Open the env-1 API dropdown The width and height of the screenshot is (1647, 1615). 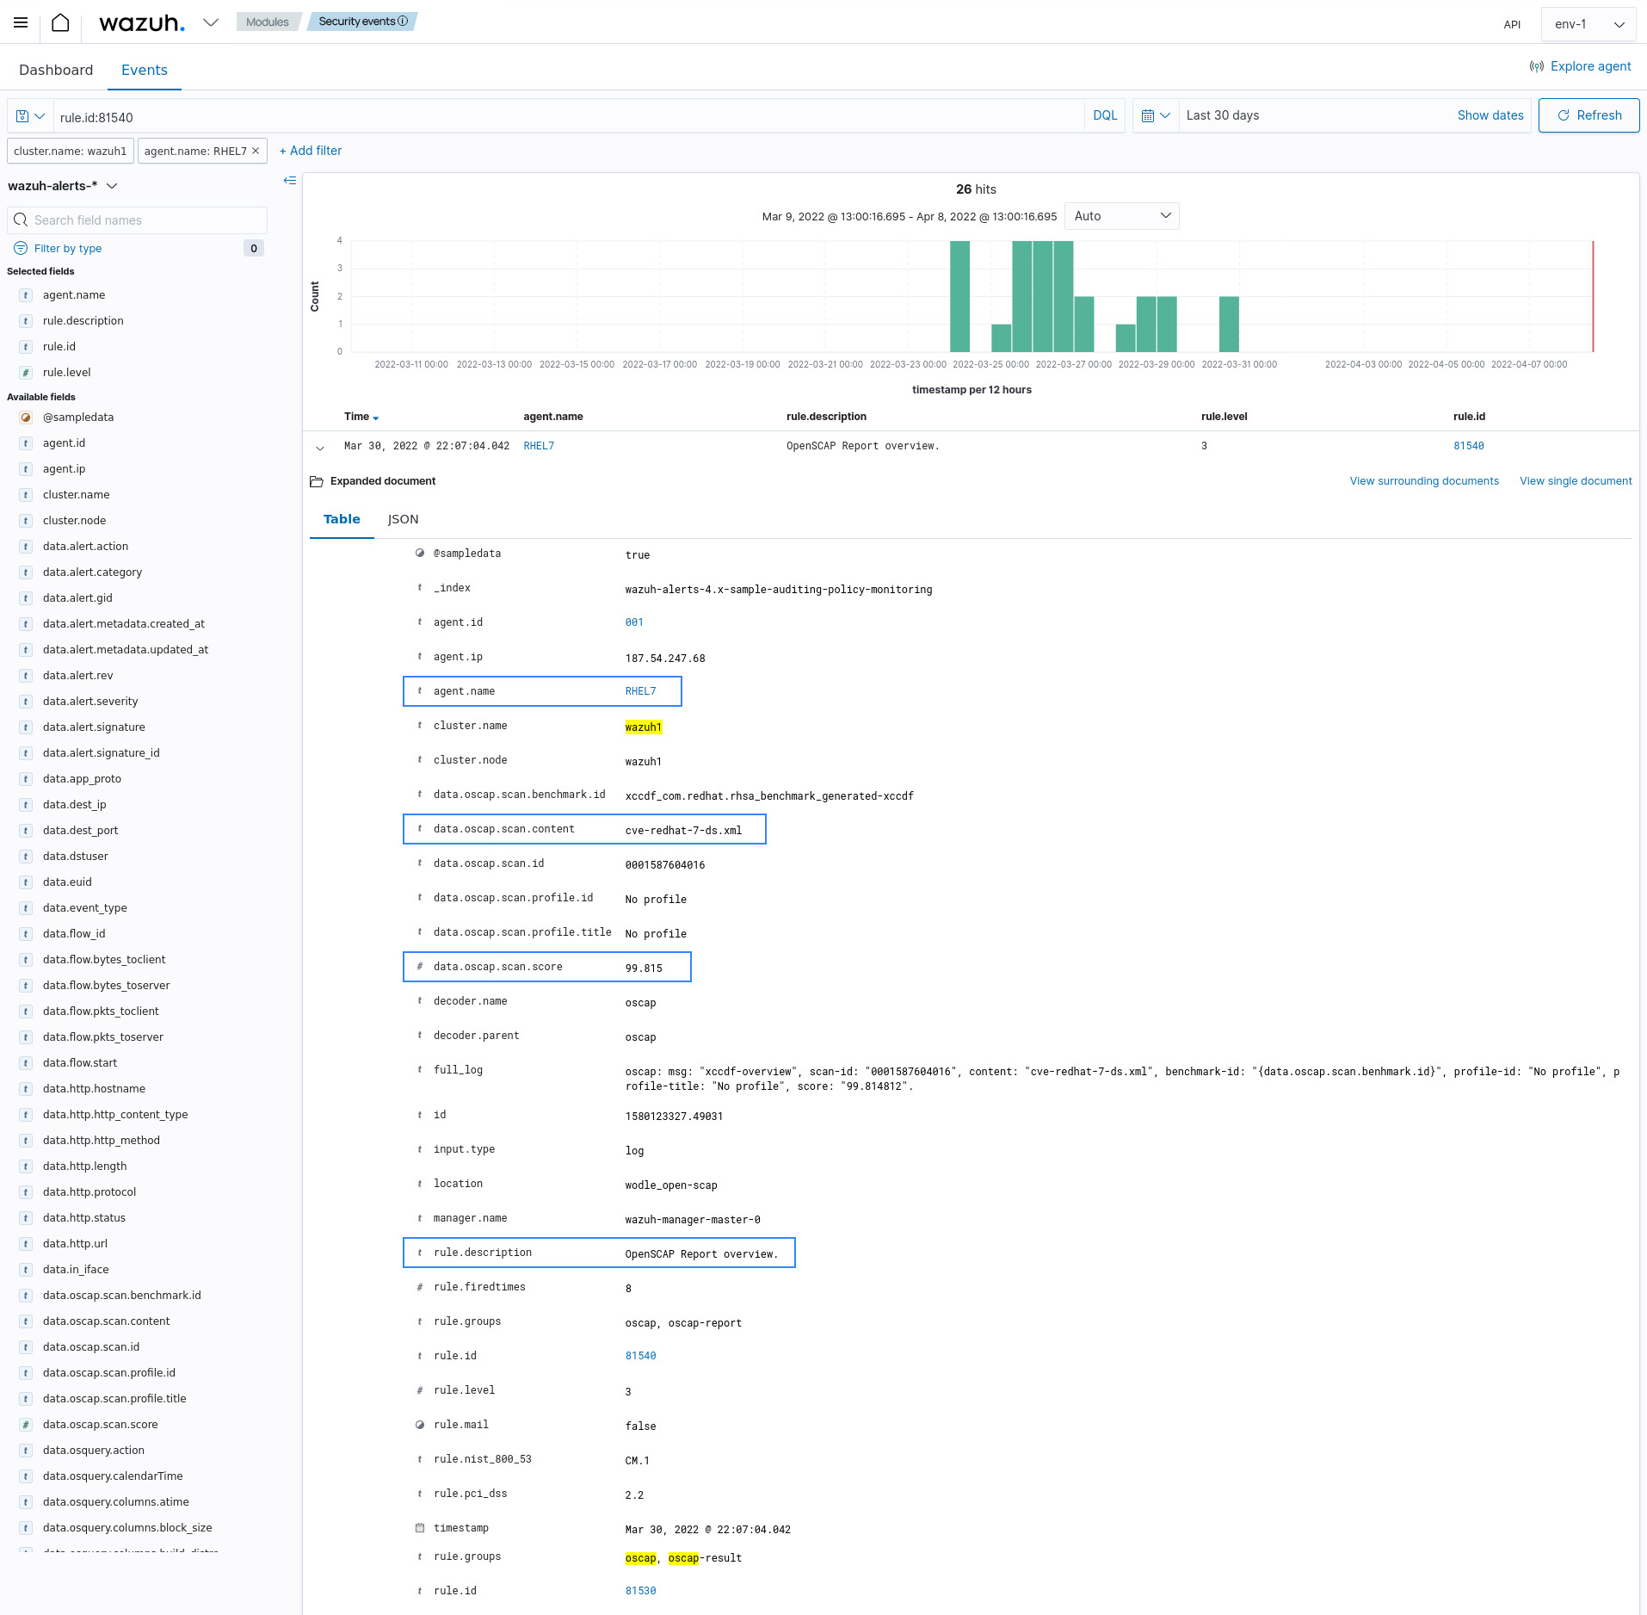tap(1588, 24)
